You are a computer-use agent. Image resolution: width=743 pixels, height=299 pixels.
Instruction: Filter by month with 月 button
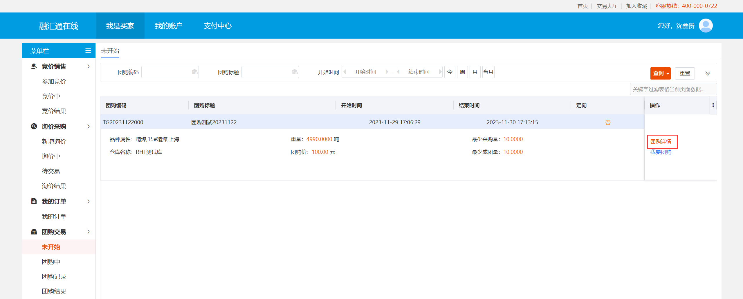pos(475,72)
